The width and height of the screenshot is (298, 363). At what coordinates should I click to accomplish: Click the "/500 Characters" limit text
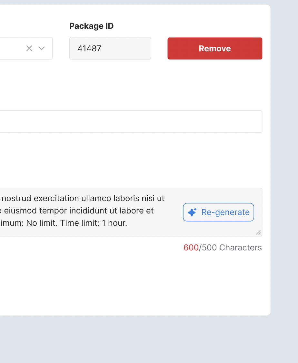tap(231, 248)
